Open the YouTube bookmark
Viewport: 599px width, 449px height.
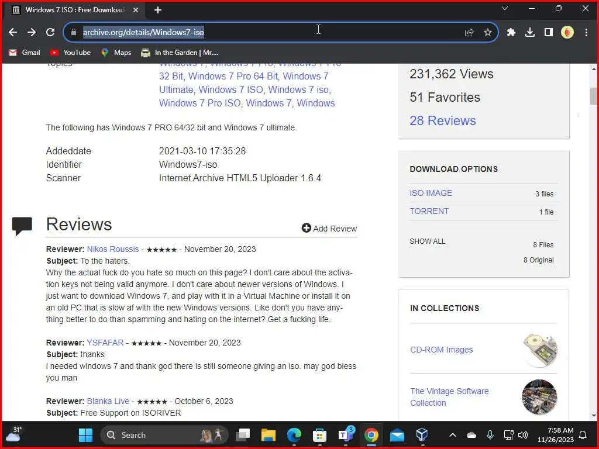71,53
